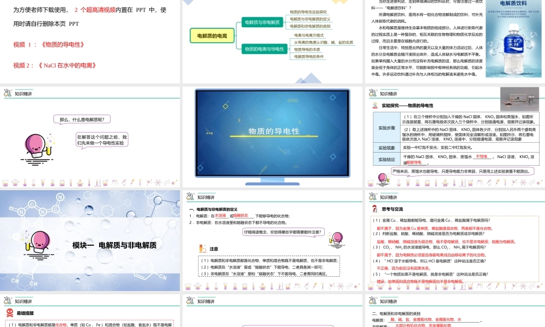The height and width of the screenshot is (327, 545).
Task: Select the red answer 不导电 in 实验结论
Action: coord(481,157)
